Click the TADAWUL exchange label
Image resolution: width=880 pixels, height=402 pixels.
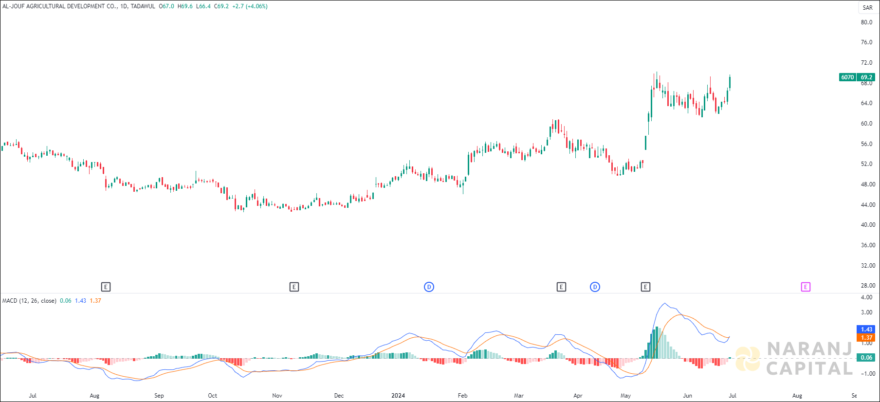143,6
